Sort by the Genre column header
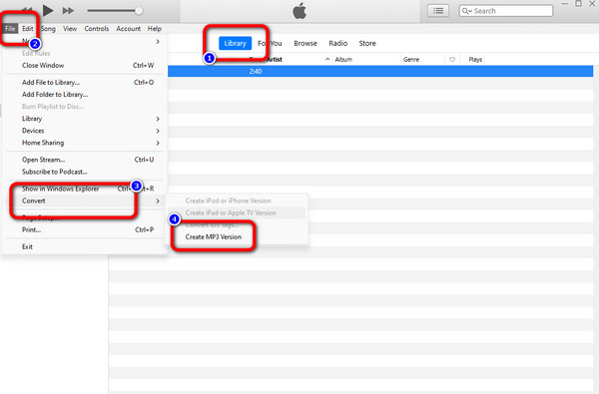 [x=411, y=60]
